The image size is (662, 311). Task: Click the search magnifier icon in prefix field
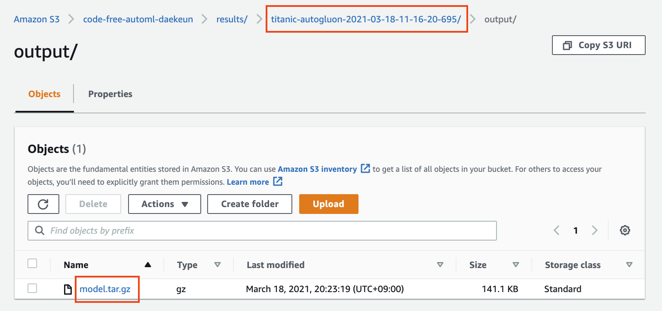click(x=40, y=231)
